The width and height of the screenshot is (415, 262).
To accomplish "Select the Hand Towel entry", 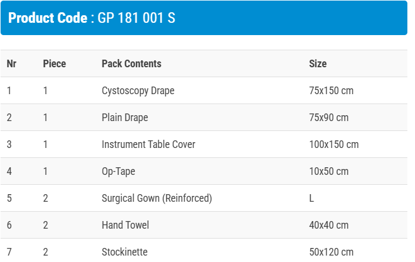I will (x=125, y=225).
